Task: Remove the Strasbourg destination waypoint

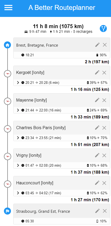Action: (x=105, y=211)
